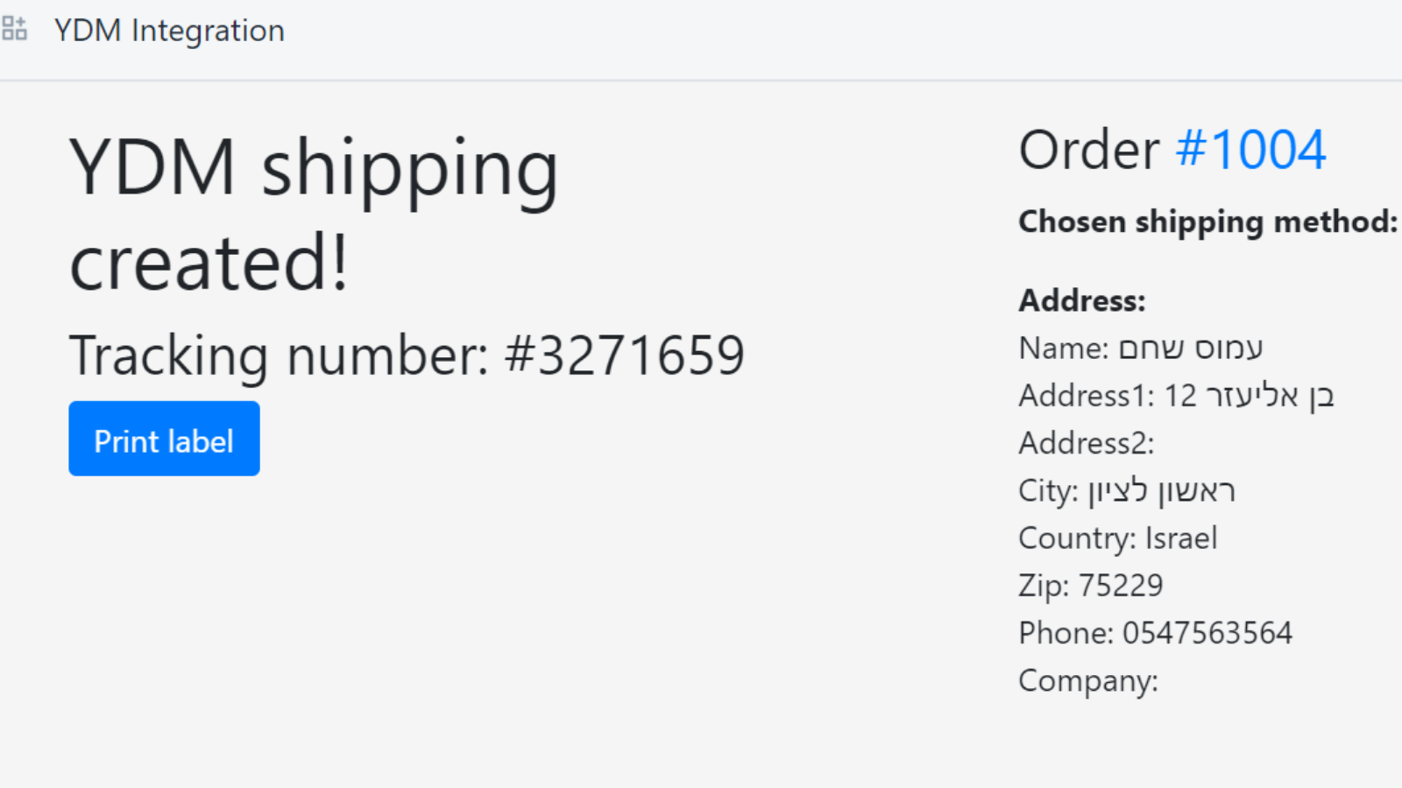Click the YDM Integration app icon

[15, 30]
